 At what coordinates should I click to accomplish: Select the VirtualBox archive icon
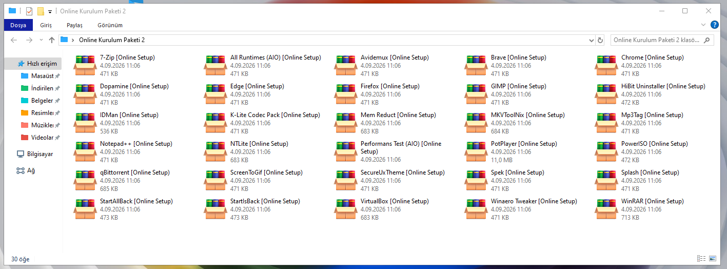(x=346, y=209)
